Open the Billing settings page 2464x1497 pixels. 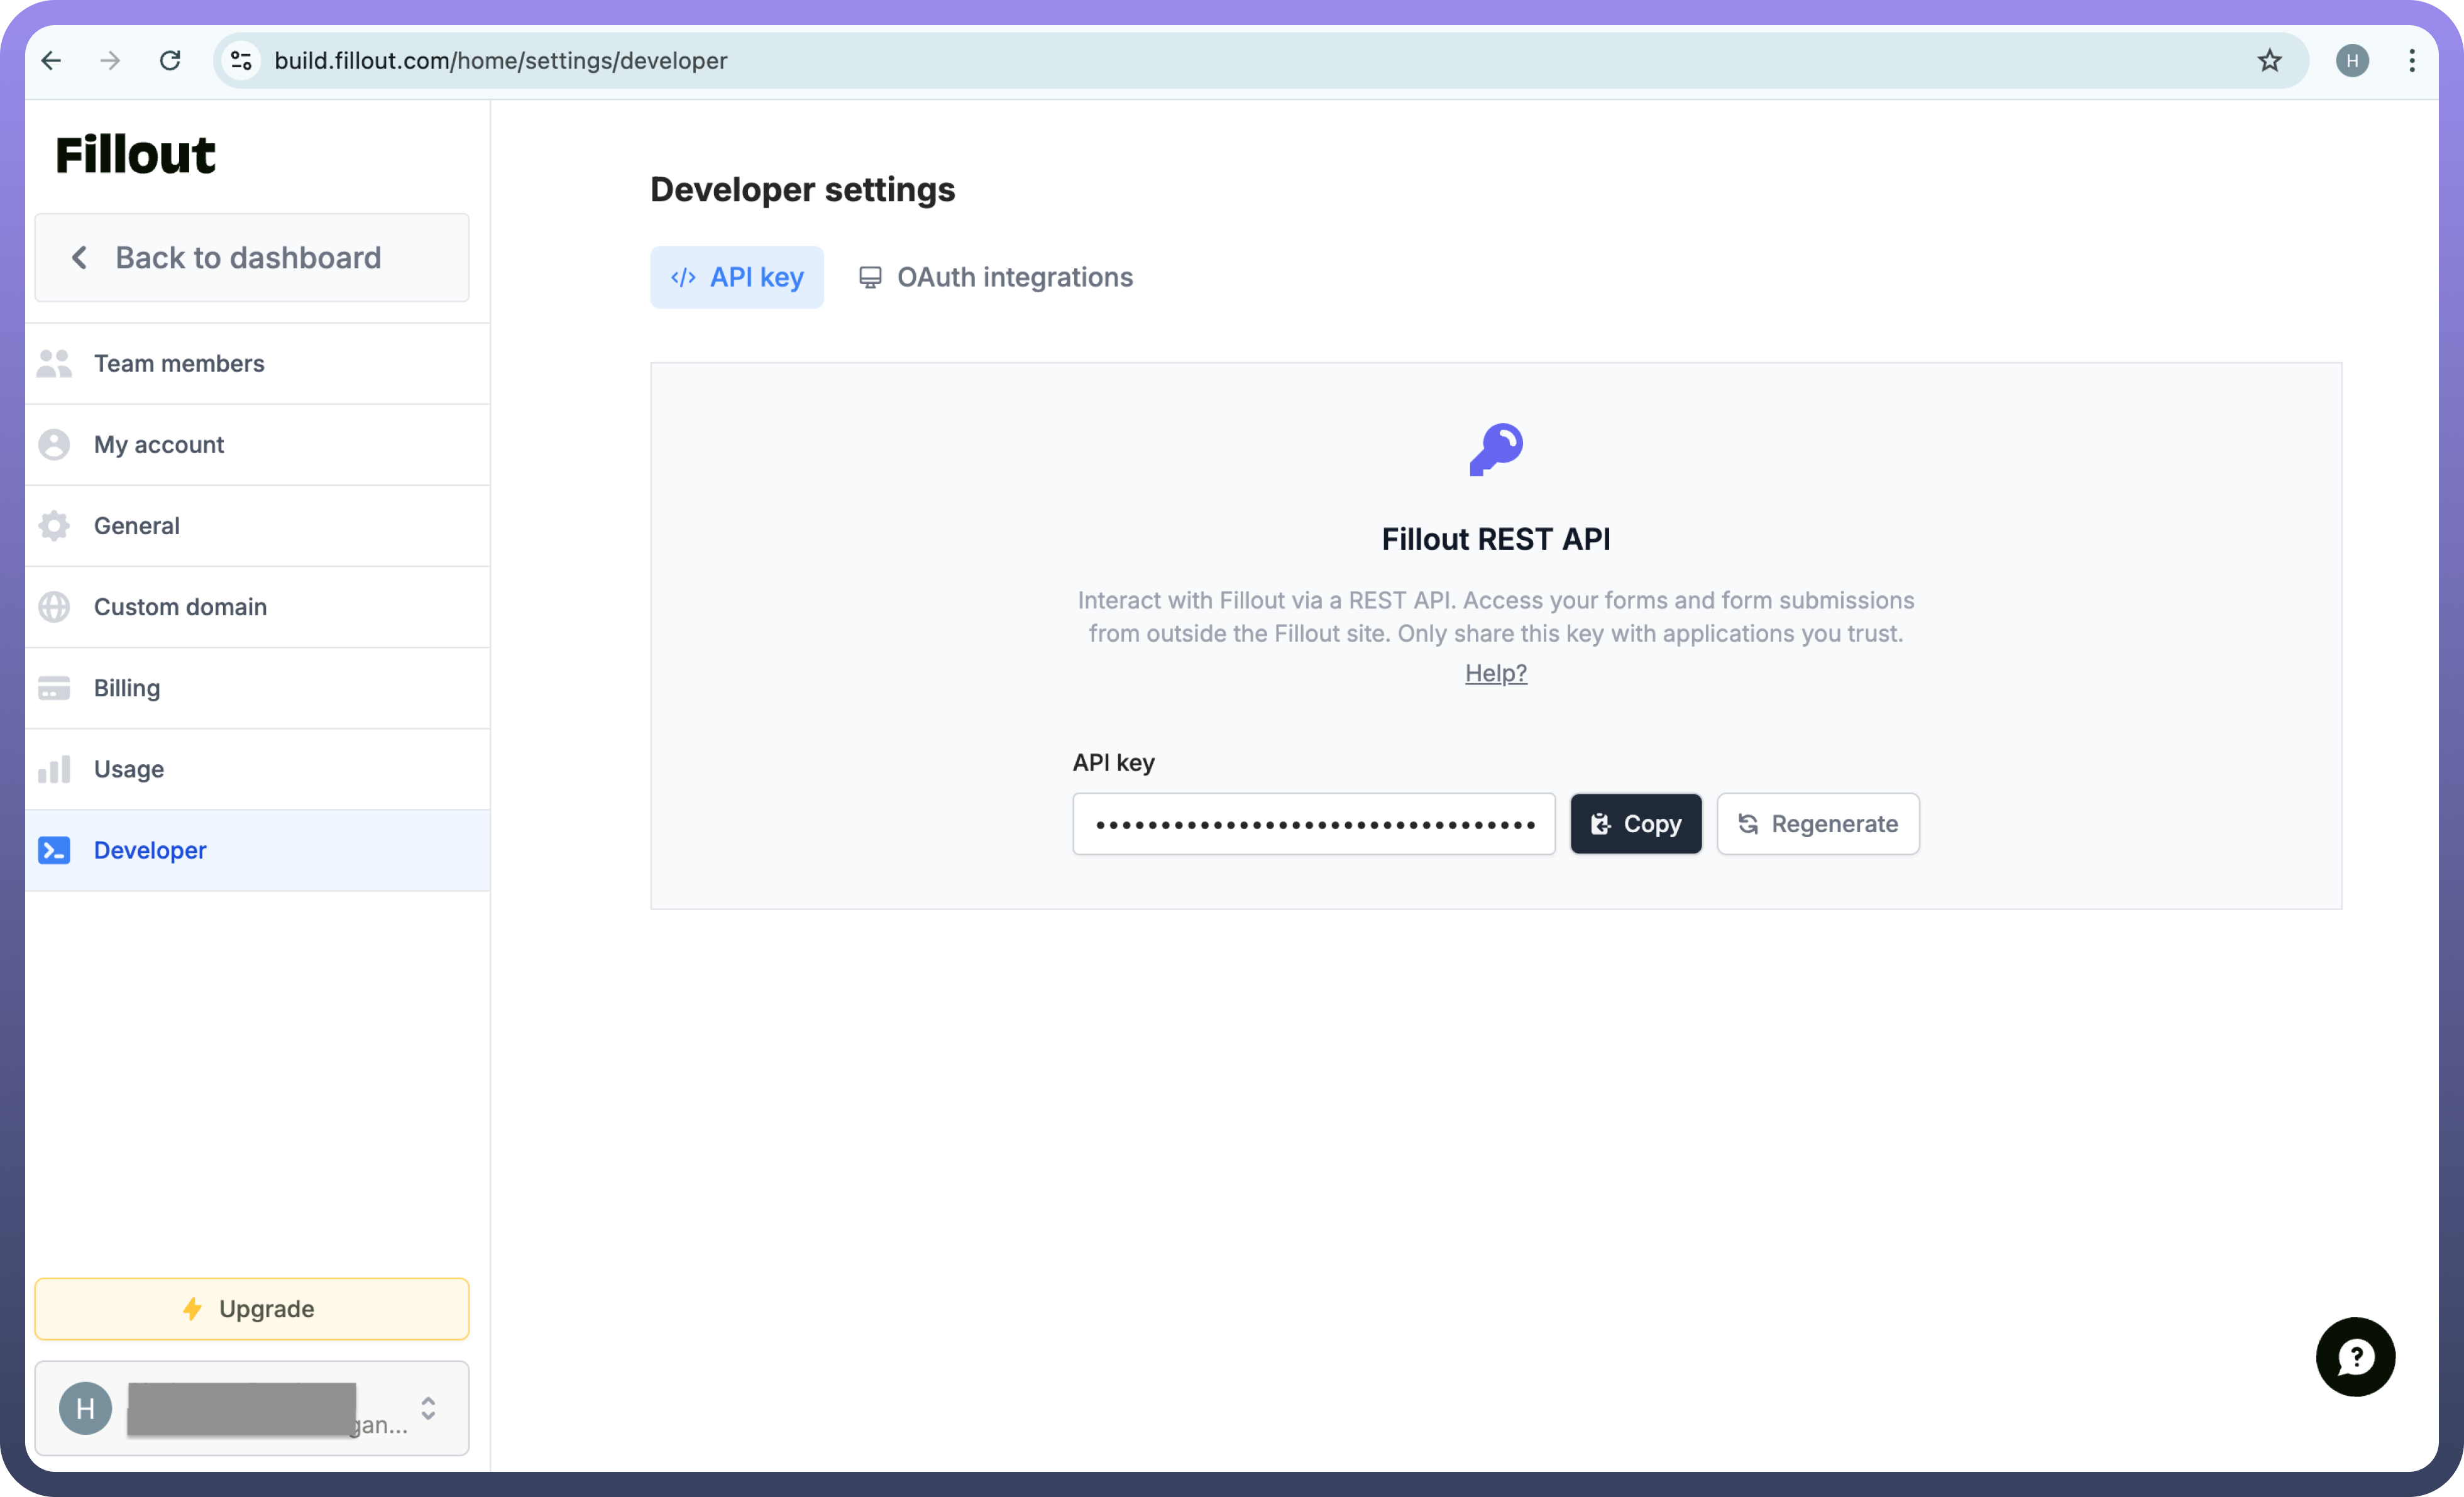click(x=127, y=688)
